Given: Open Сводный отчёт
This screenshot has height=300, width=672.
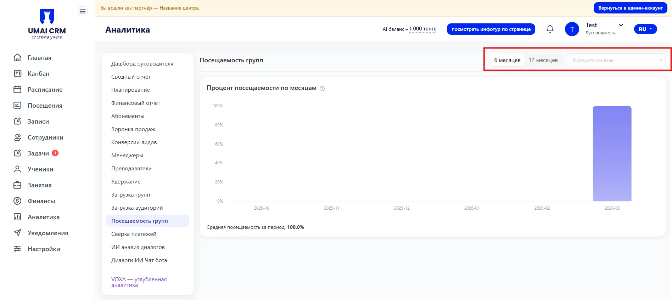Looking at the screenshot, I should click(x=131, y=77).
